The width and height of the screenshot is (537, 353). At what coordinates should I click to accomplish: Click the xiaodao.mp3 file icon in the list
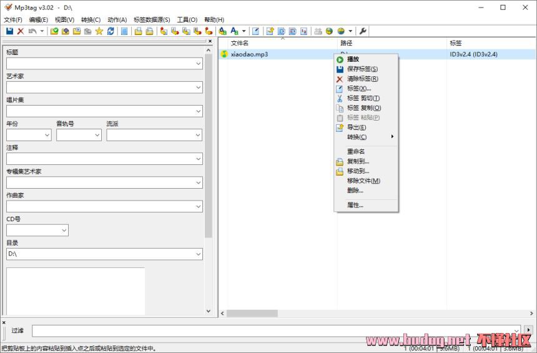click(224, 54)
